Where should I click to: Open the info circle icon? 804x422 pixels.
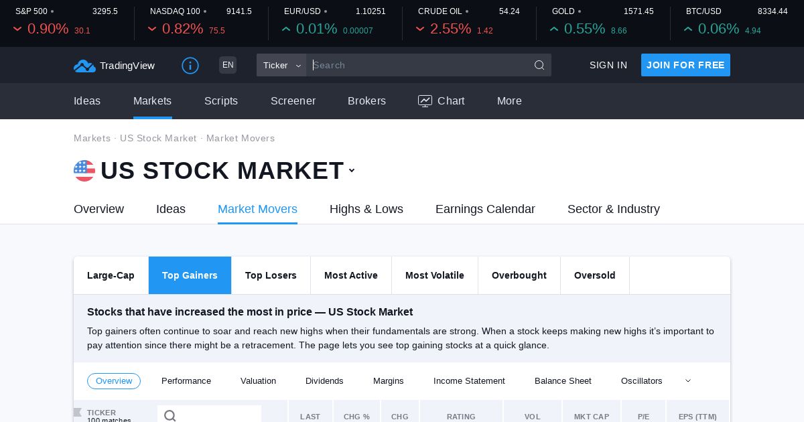190,66
